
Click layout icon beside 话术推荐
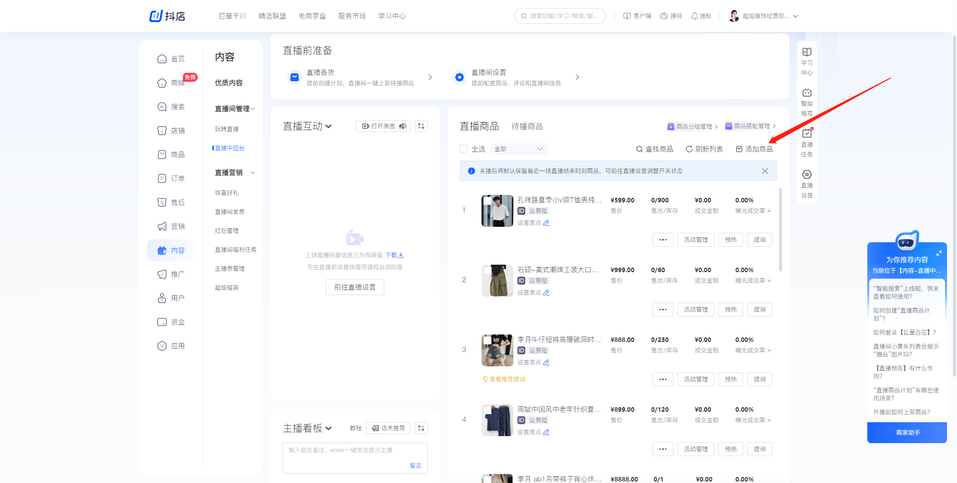(421, 428)
